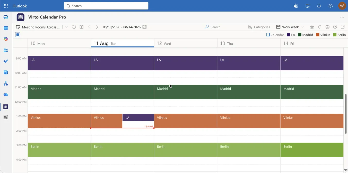
Task: Expand the calendar selection chevron
Action: click(x=66, y=27)
